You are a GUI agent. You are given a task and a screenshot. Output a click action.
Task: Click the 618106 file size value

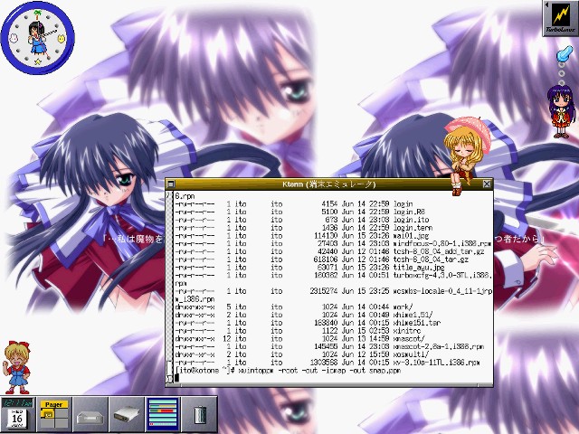[326, 259]
